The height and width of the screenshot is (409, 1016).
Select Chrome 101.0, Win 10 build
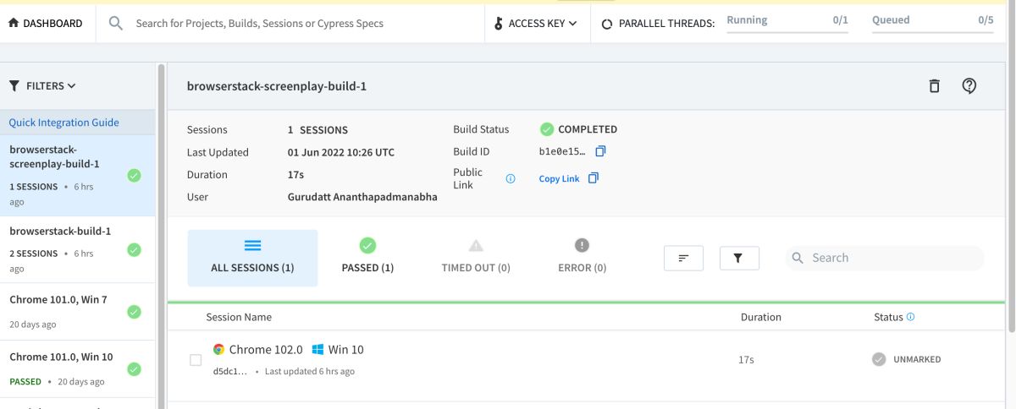78,369
